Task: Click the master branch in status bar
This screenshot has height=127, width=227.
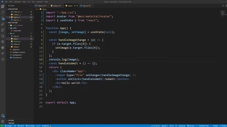Action: pyautogui.click(x=9, y=126)
